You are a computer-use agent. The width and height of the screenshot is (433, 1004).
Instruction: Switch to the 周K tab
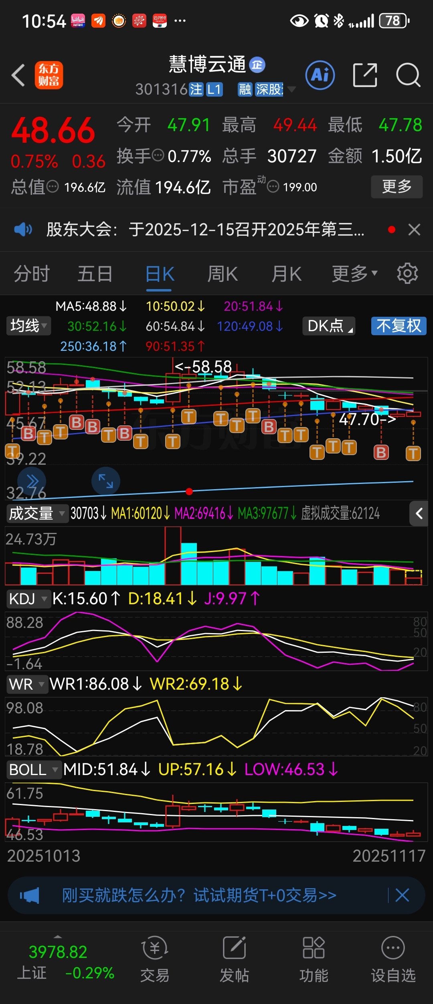[x=223, y=274]
